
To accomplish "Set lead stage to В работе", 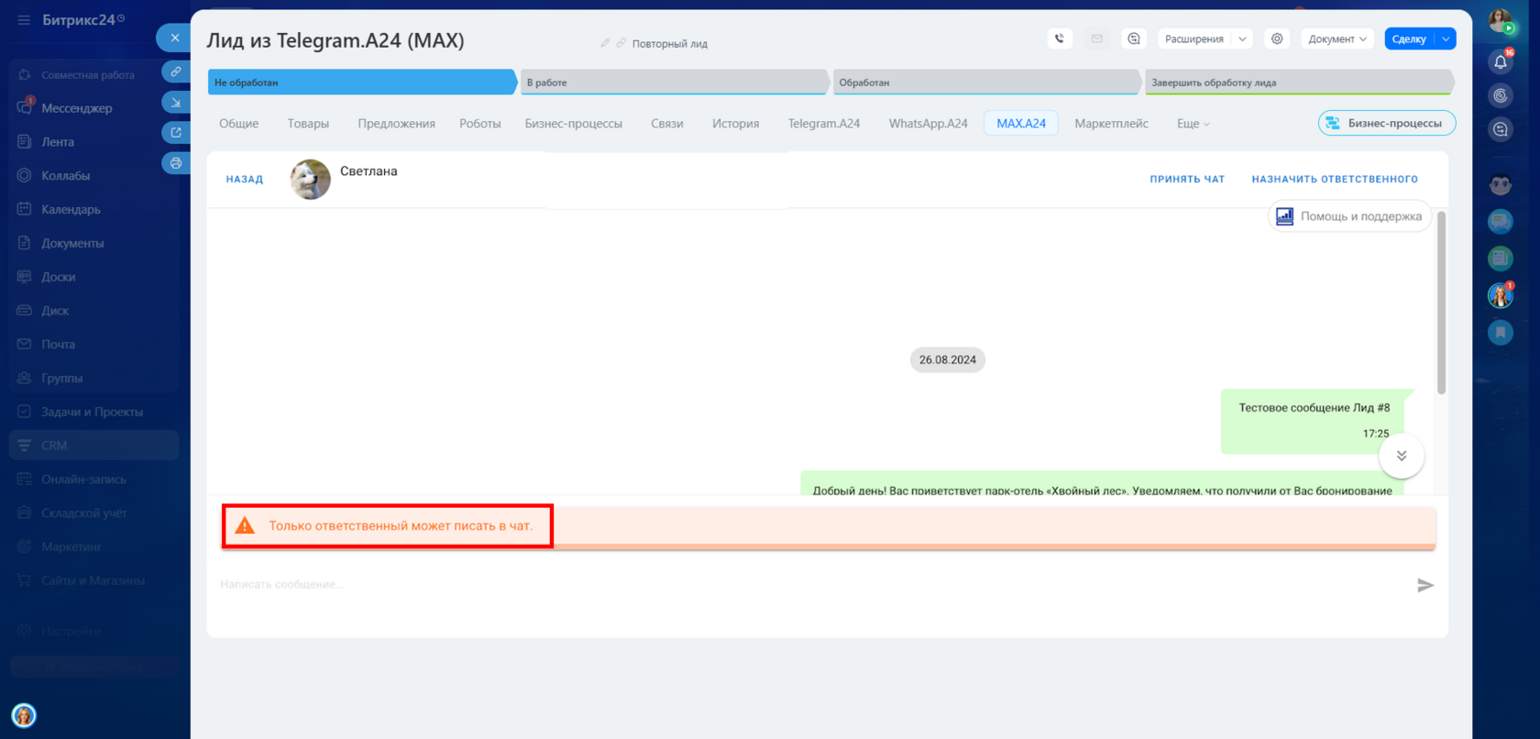I will [674, 83].
